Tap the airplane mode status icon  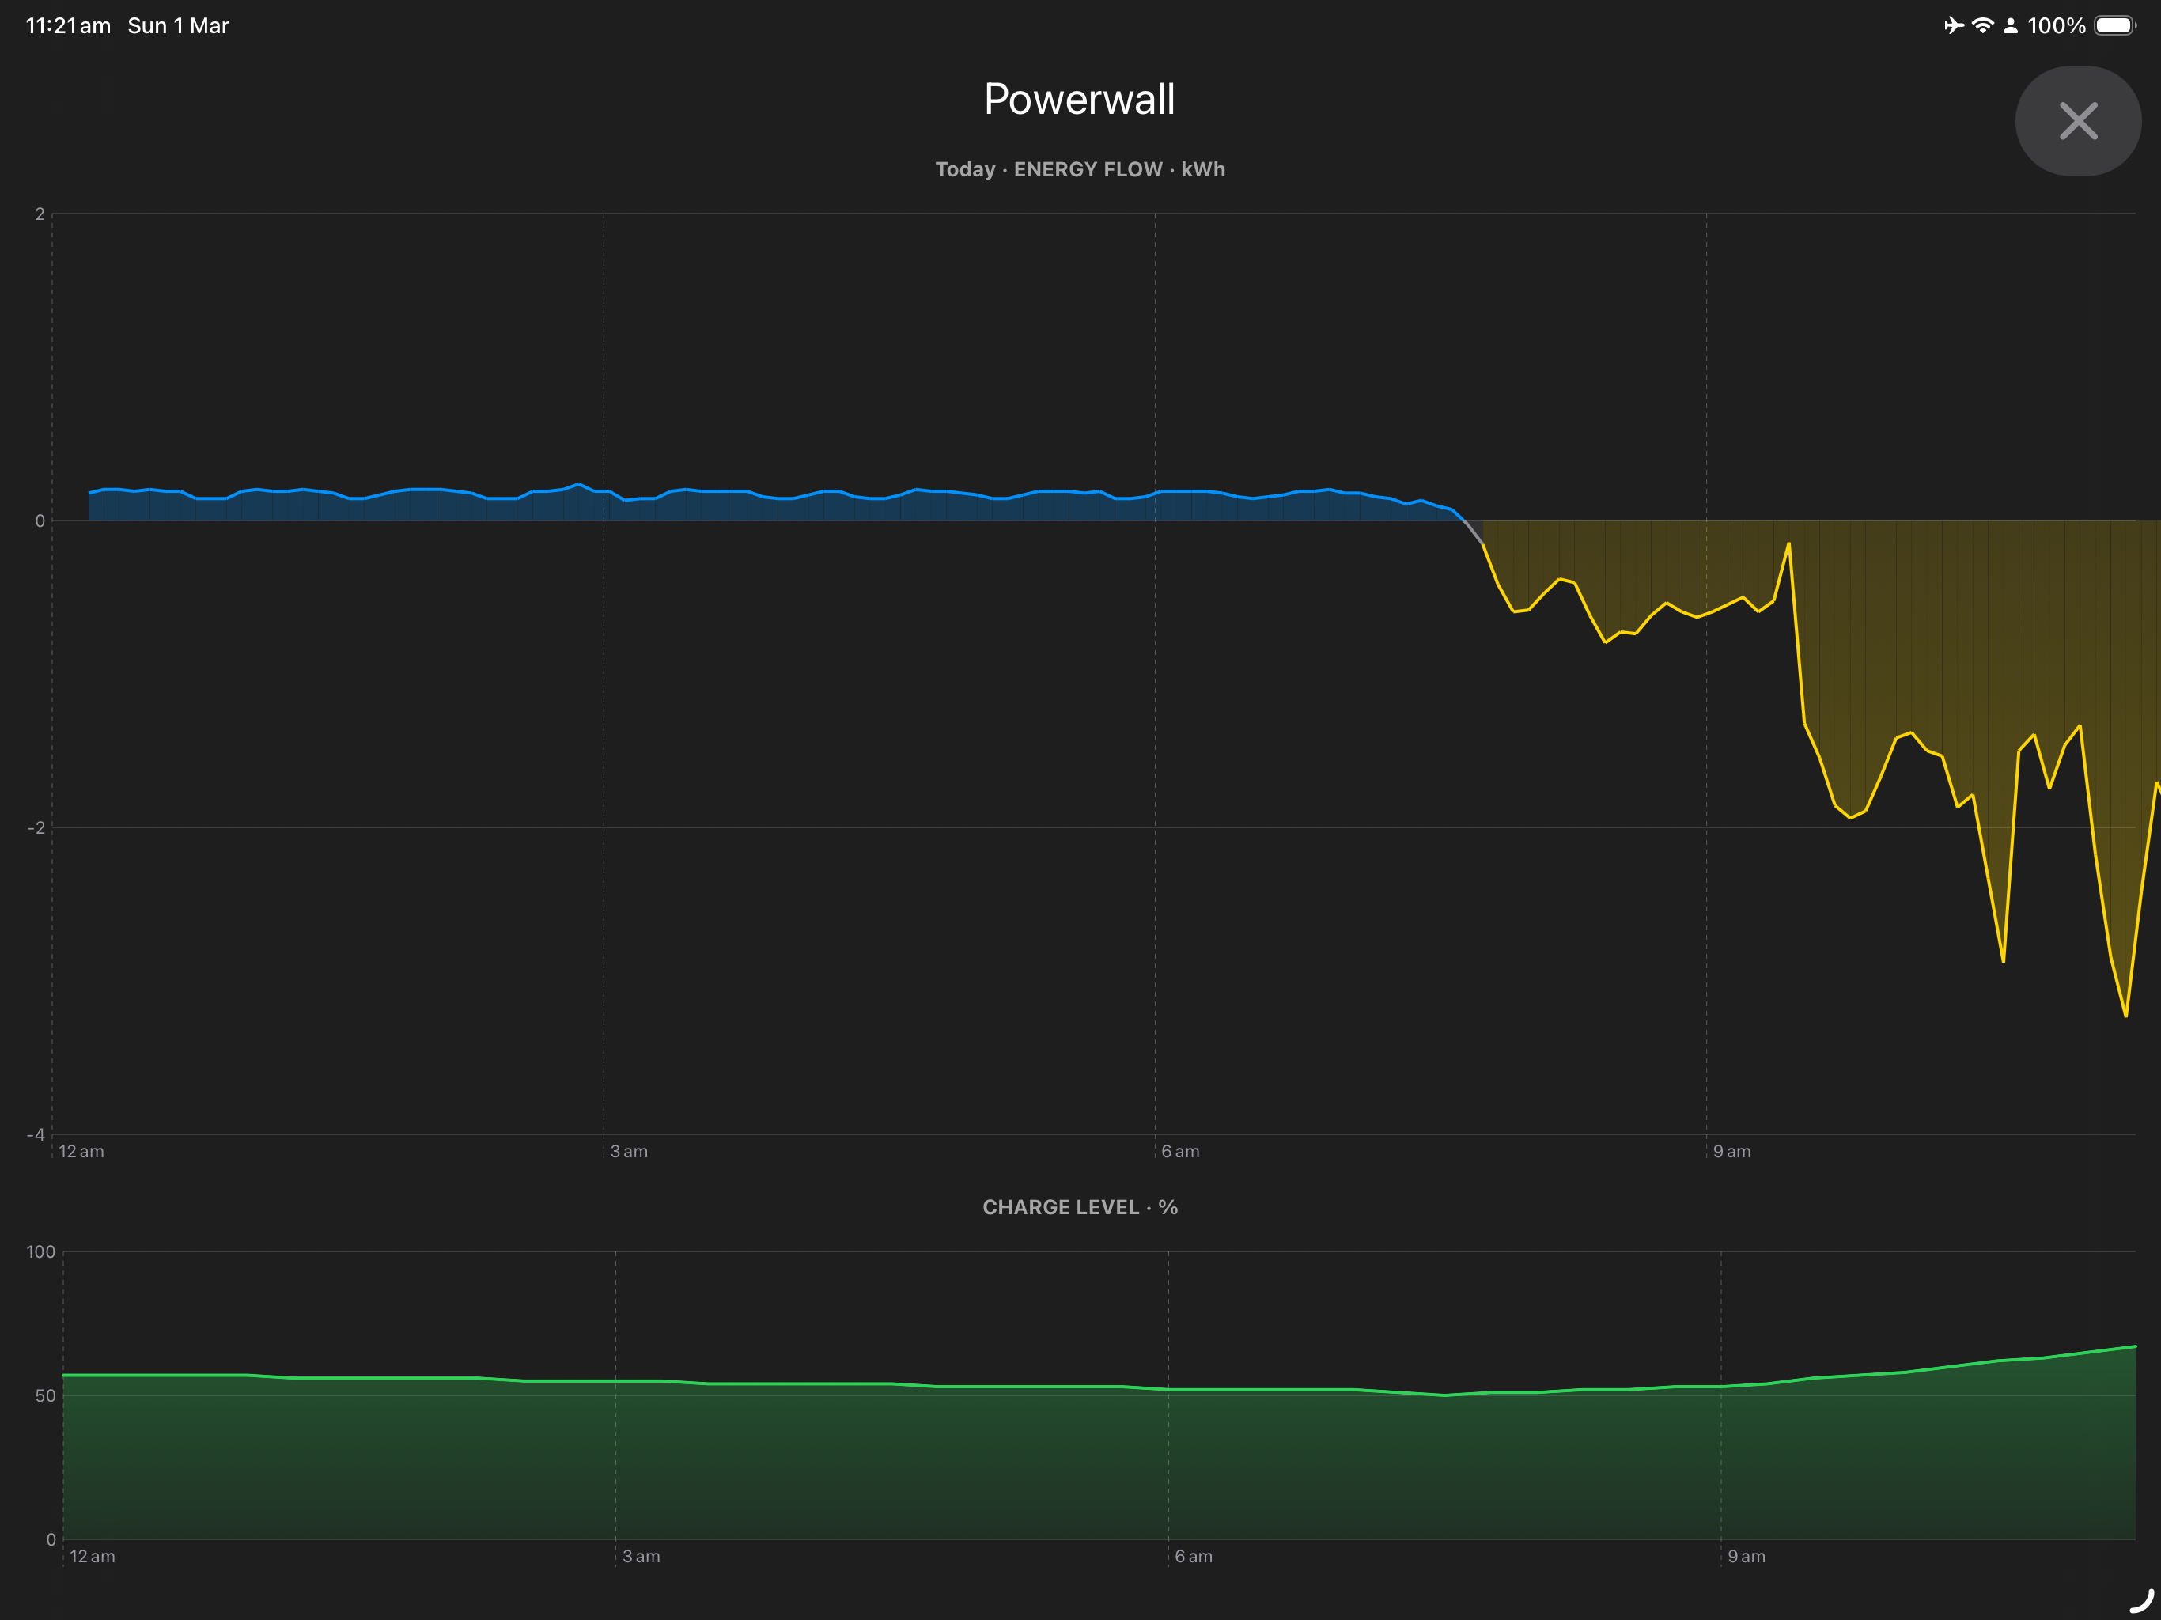click(x=1953, y=25)
